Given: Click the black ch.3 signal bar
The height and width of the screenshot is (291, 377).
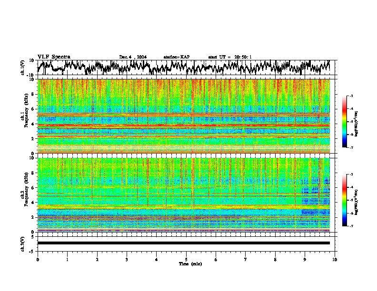Looking at the screenshot, I should 183,243.
